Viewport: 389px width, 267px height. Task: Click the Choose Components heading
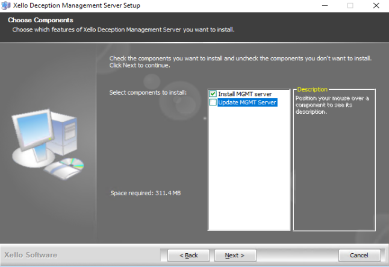tap(40, 20)
